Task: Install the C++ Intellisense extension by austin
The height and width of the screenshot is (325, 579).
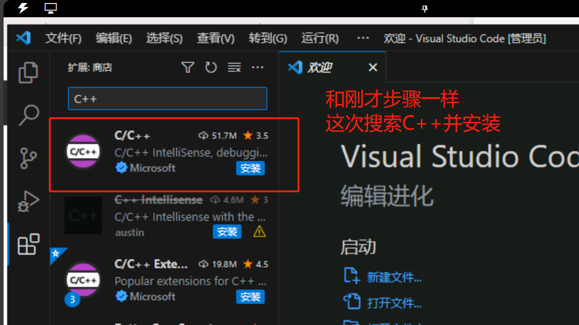Action: click(227, 232)
